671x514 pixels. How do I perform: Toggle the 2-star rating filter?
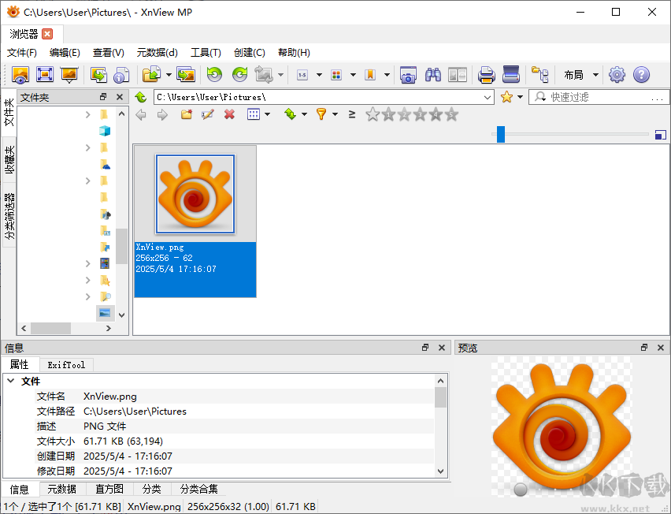(x=404, y=114)
